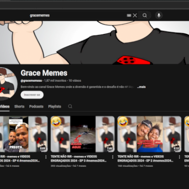Switch to the Shorts tab
The image size is (189, 189).
click(x=19, y=106)
